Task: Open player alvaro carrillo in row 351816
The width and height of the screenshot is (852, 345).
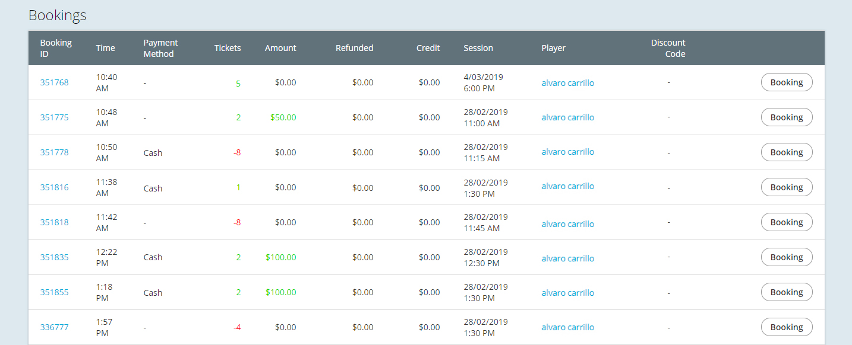Action: tap(567, 186)
